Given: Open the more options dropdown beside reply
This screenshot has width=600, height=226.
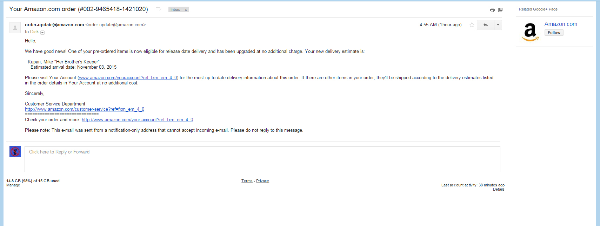Looking at the screenshot, I should [498, 25].
